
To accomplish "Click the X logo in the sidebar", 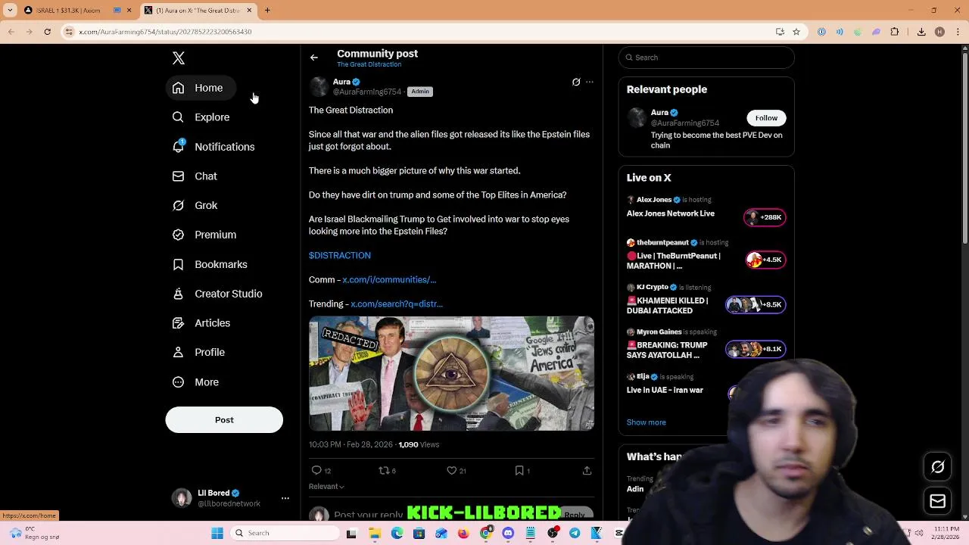I will [x=179, y=58].
